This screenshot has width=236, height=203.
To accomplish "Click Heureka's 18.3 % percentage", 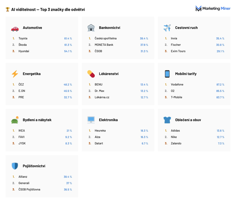I will [144, 131].
